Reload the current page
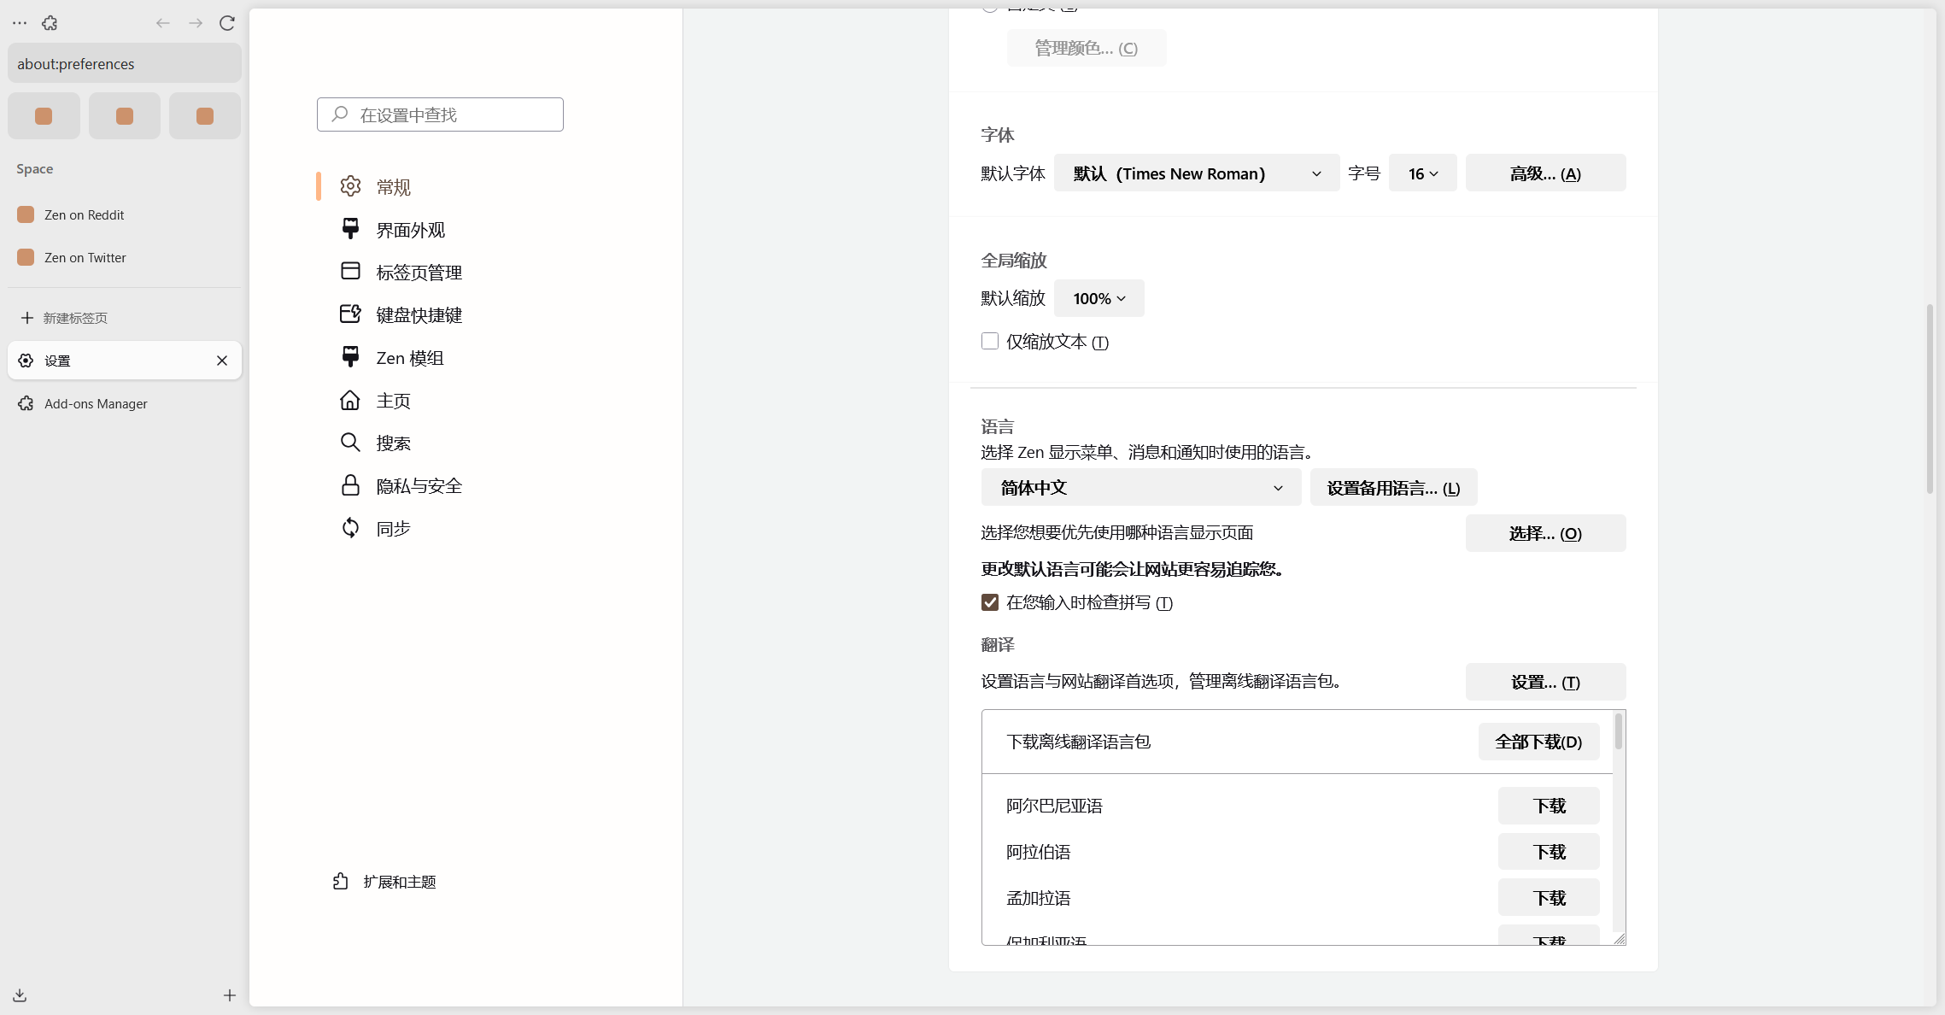Screen dimensions: 1945x1015 point(227,23)
